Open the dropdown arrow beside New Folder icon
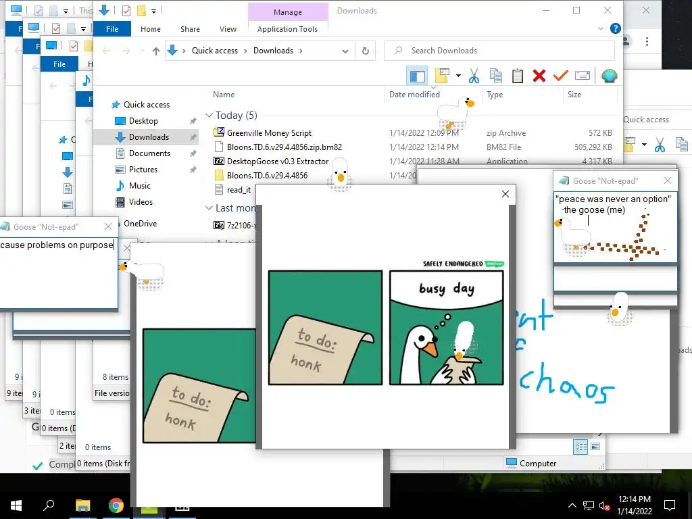The height and width of the screenshot is (519, 692). (x=458, y=76)
